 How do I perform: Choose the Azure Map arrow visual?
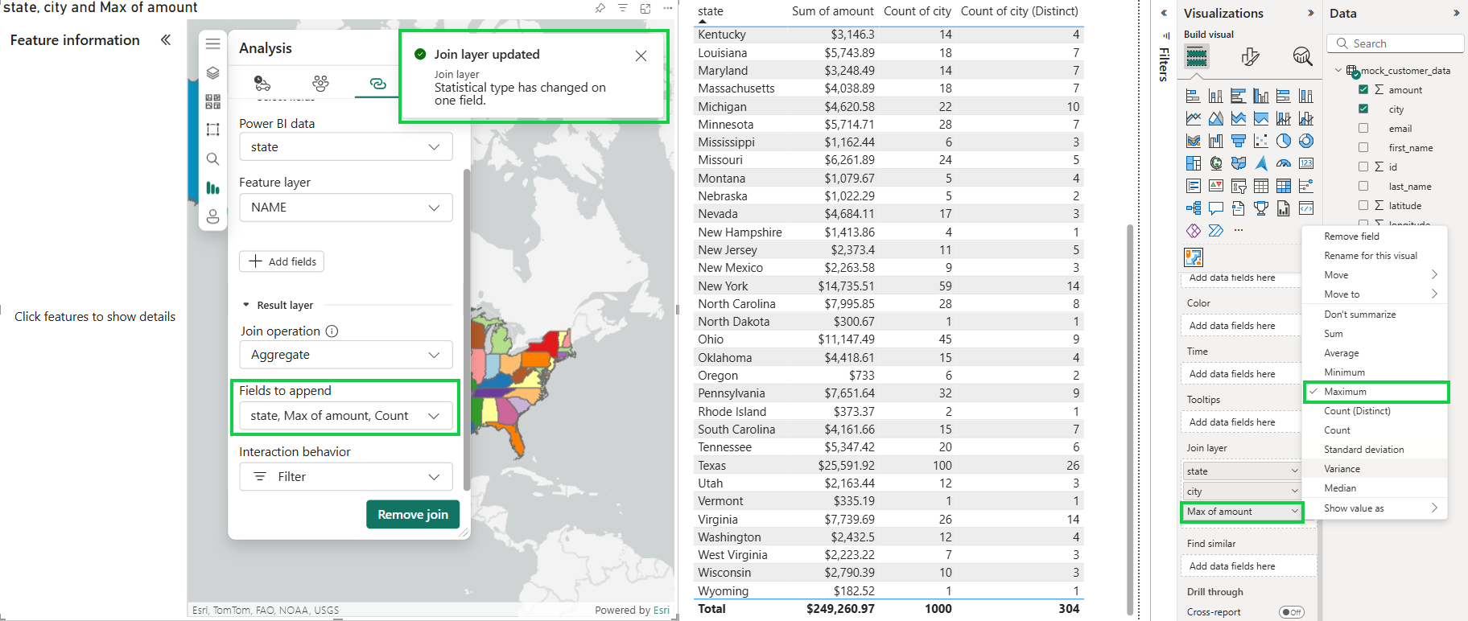click(x=1261, y=163)
